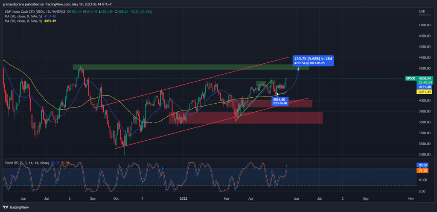Screen dimensions: 437x212
Task: Click the 2023 label on the time axis
Action: pos(184,199)
